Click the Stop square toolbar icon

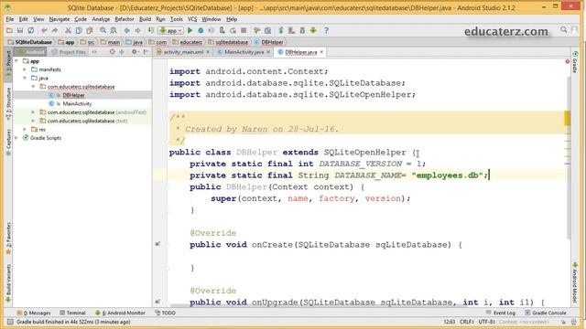pyautogui.click(x=244, y=30)
